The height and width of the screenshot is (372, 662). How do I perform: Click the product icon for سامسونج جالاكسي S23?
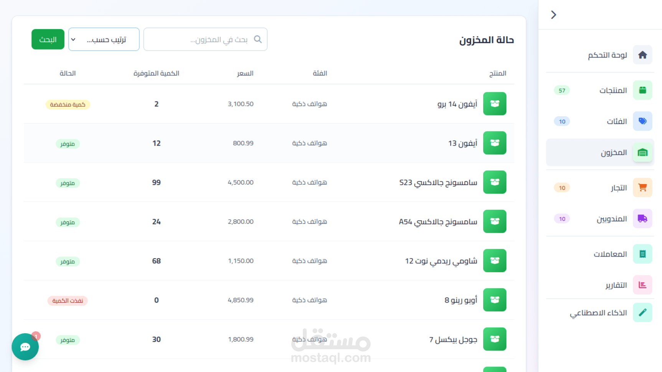(495, 182)
